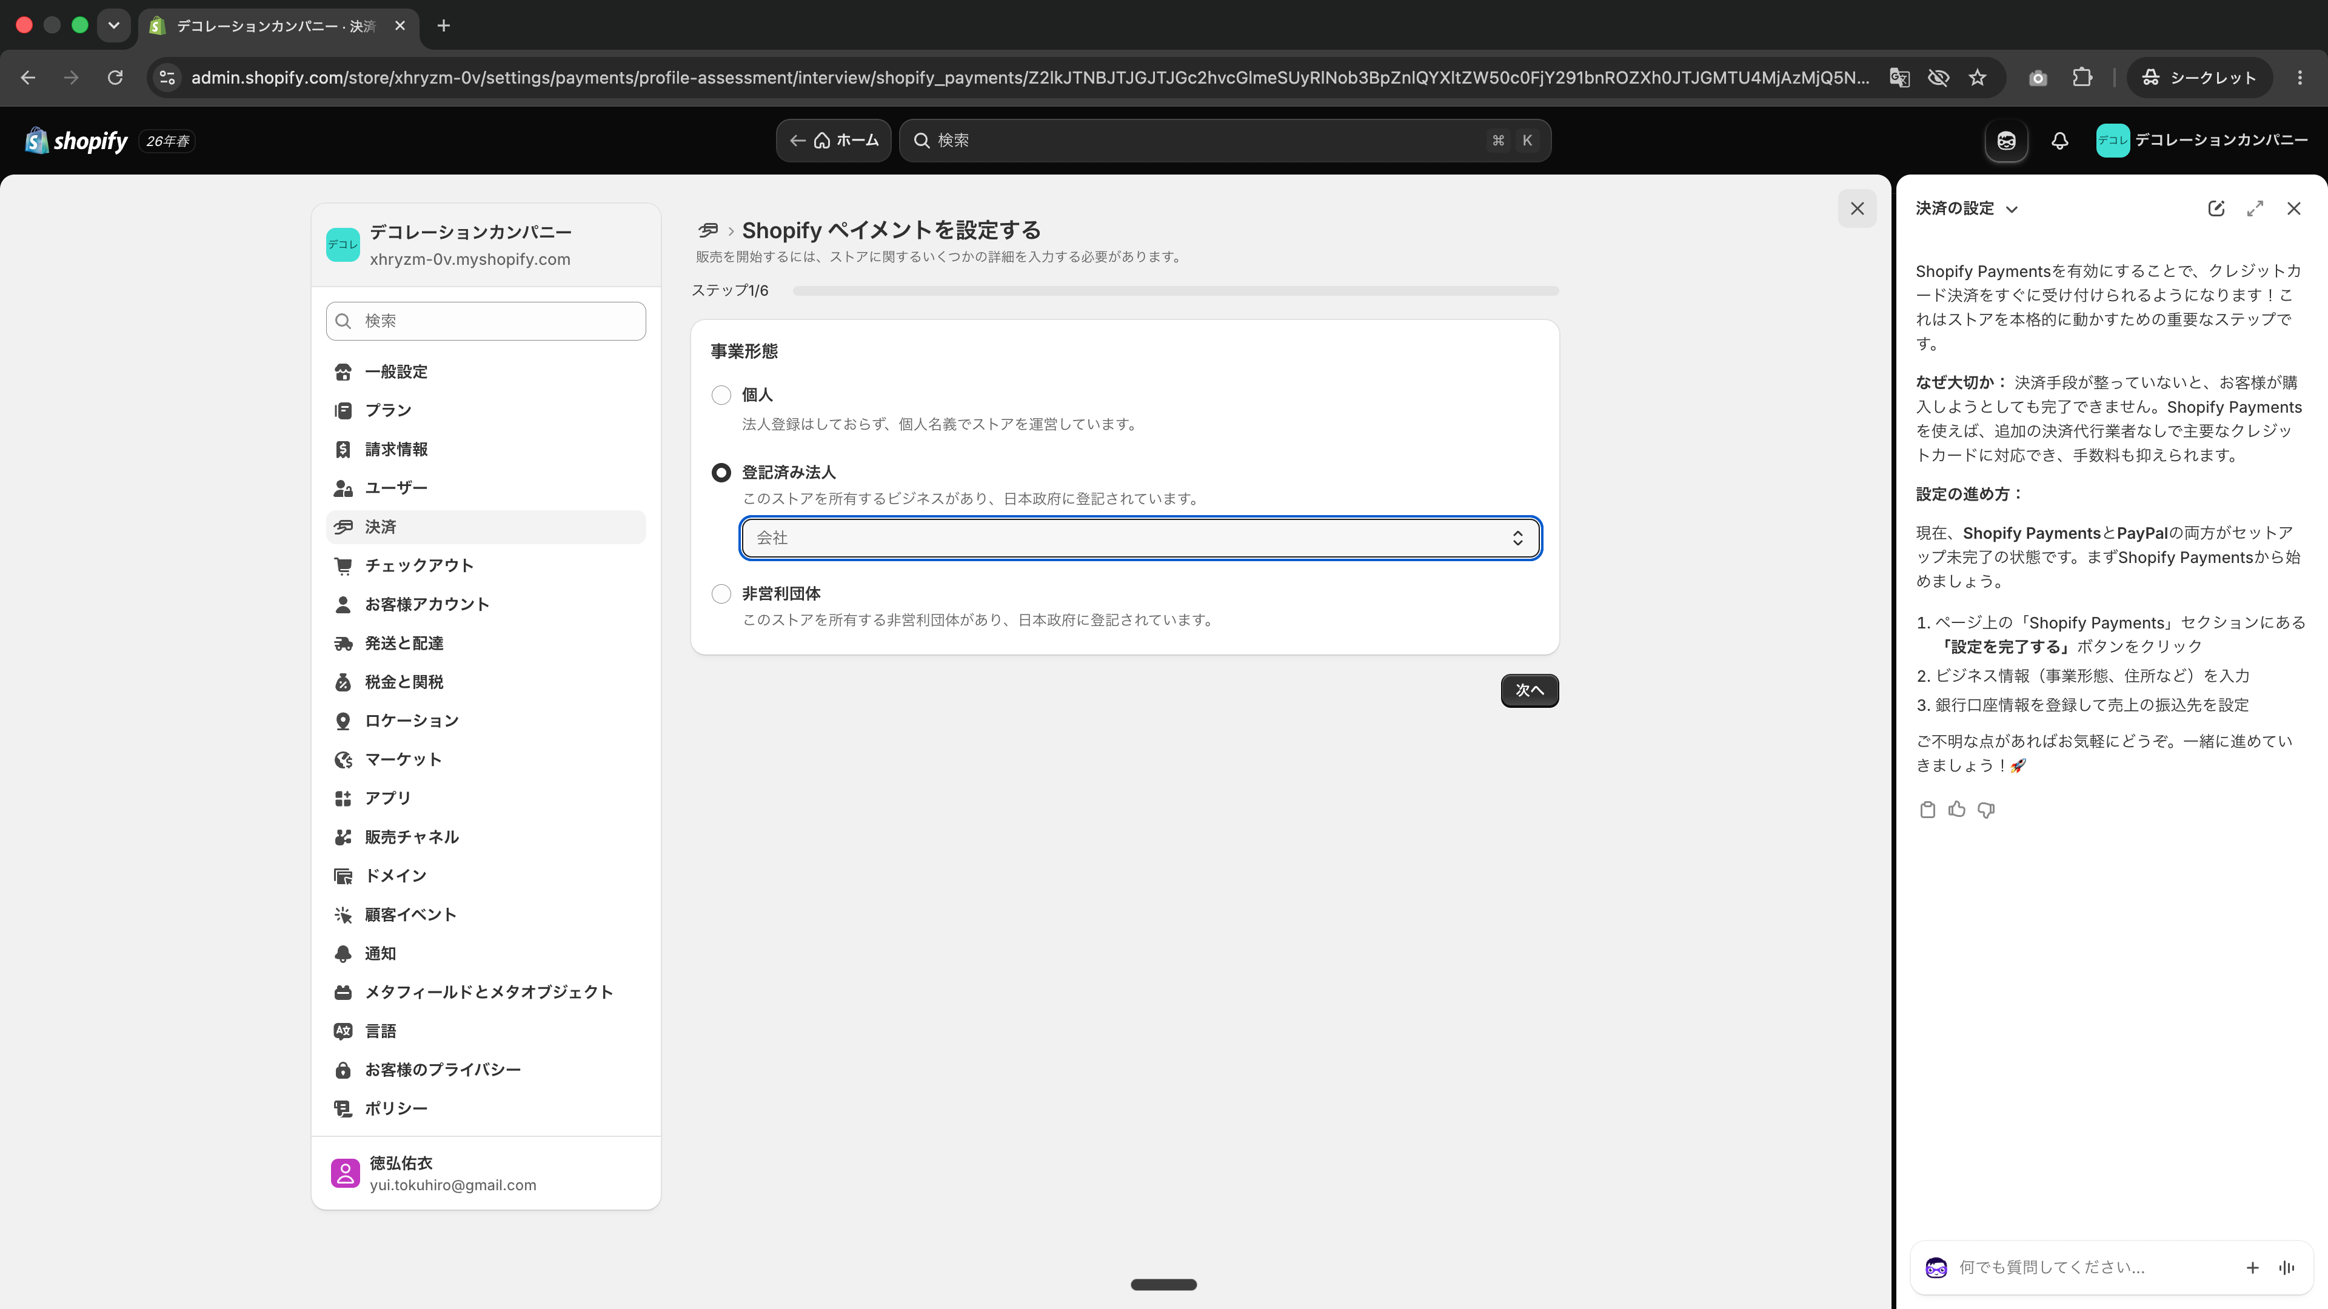
Task: Open the 徳弘佑衣 user account entry
Action: pyautogui.click(x=486, y=1173)
